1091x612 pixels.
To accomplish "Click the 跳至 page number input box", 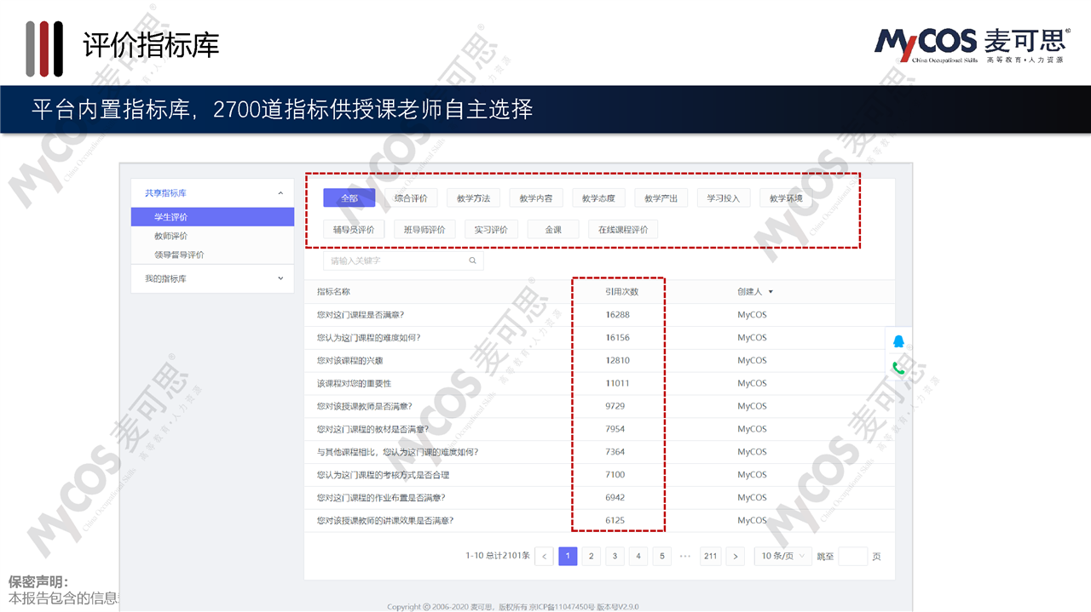I will pyautogui.click(x=852, y=557).
